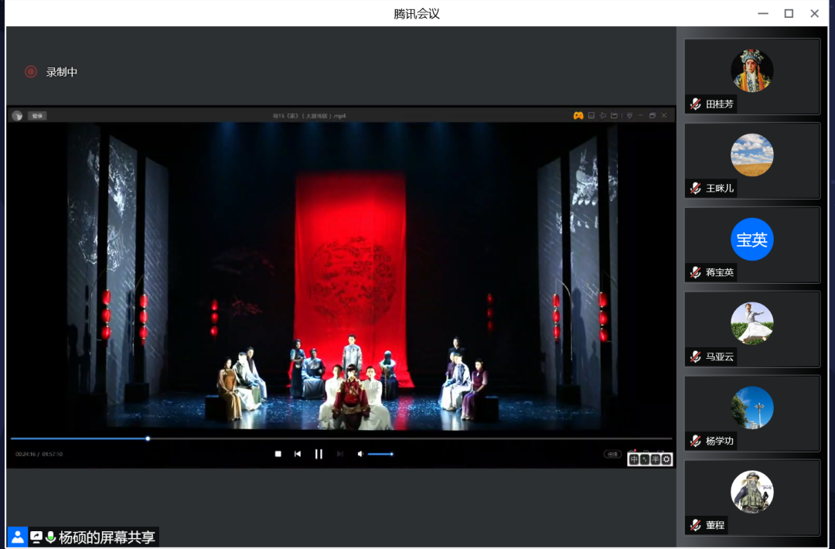Click the screen share icon beside 杨硕

coord(36,537)
